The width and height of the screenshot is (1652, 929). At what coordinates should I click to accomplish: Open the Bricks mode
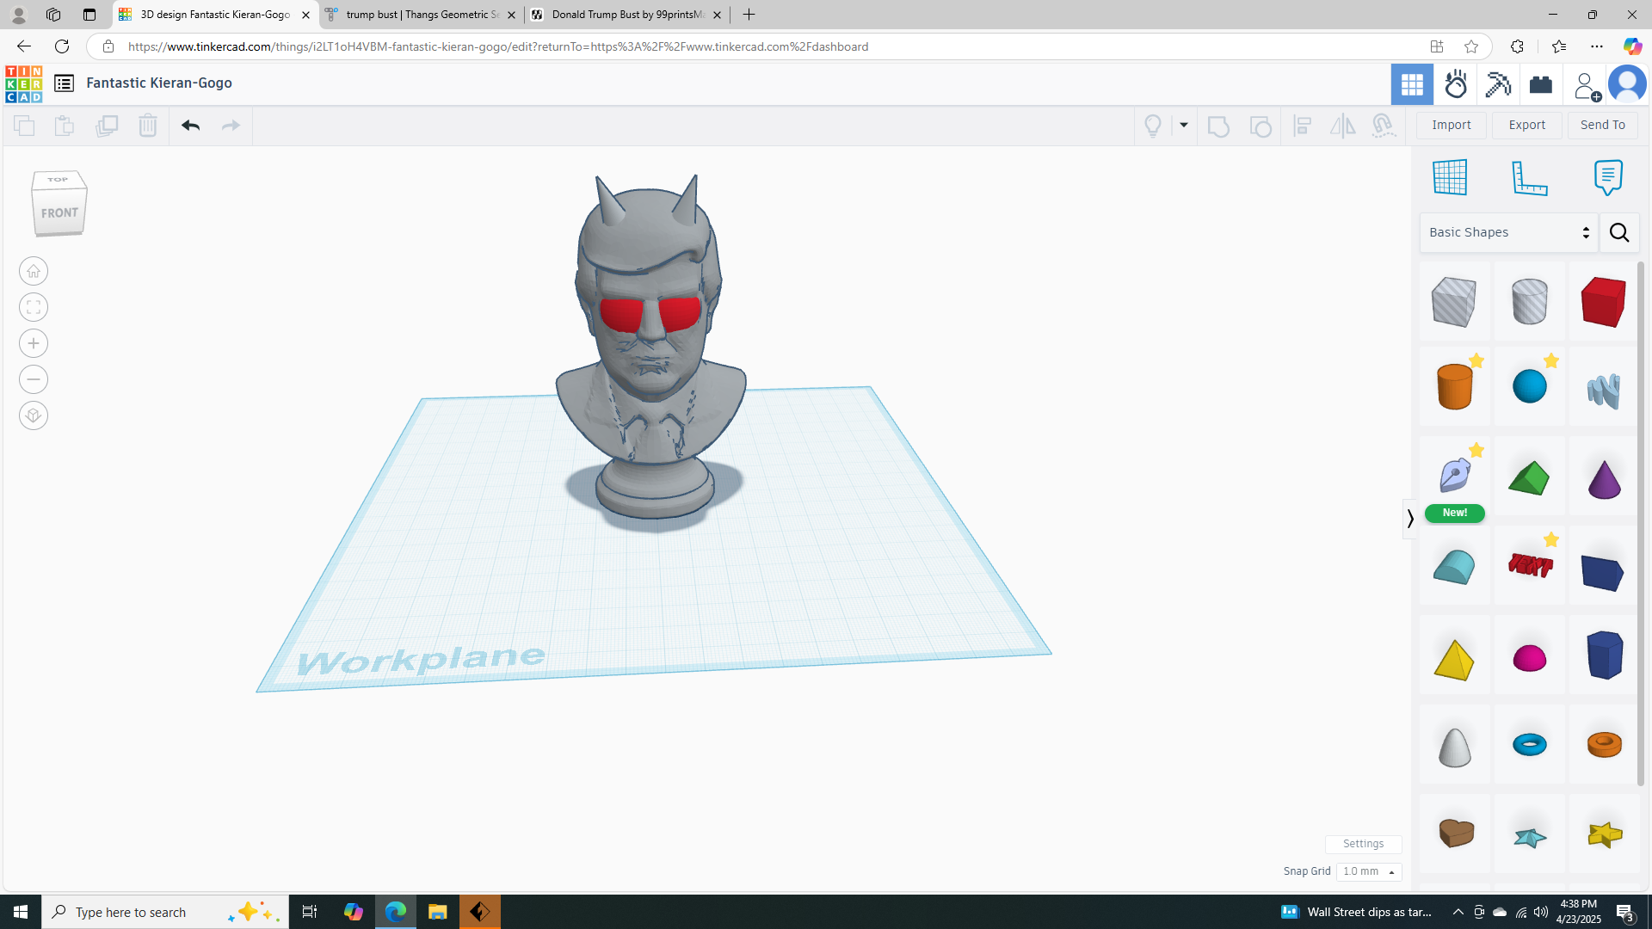pyautogui.click(x=1541, y=84)
